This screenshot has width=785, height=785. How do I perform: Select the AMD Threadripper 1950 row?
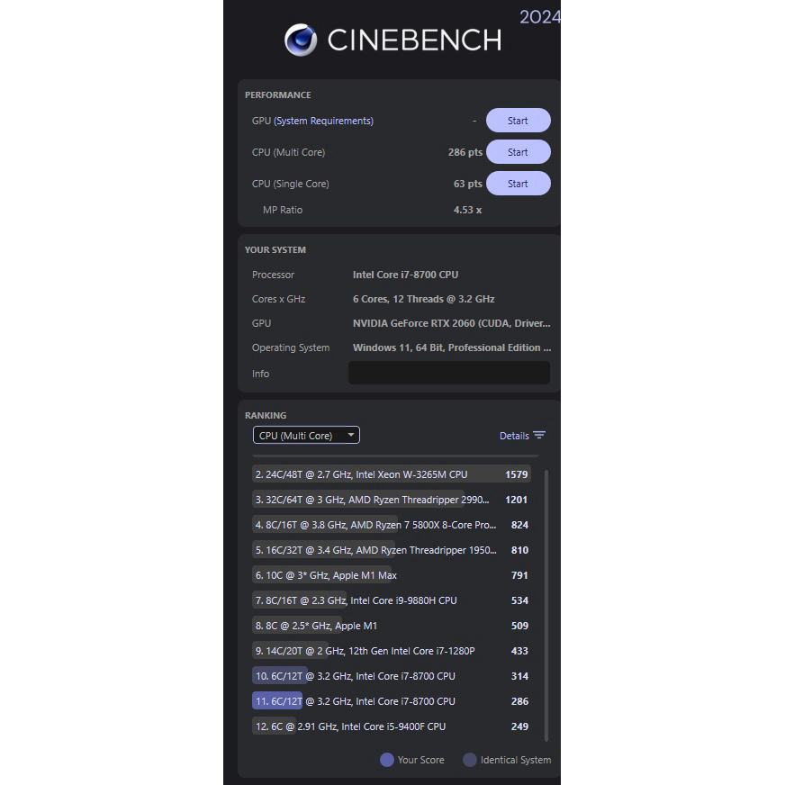392,550
